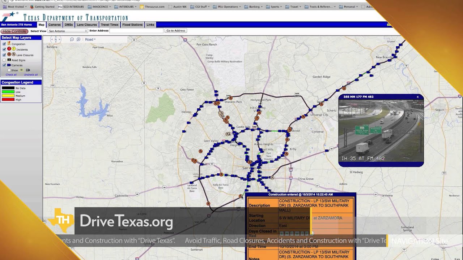Image resolution: width=463 pixels, height=260 pixels.
Task: Toggle the Incidents layer checkbox
Action: pos(4,49)
